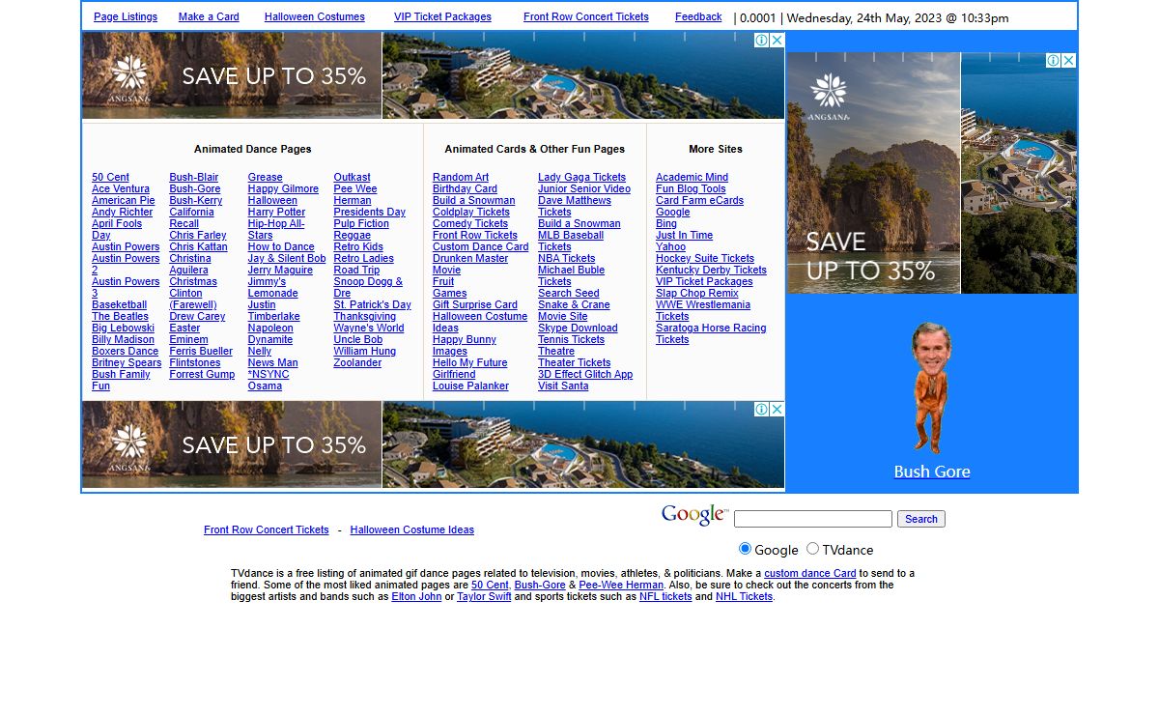The image size is (1159, 715).
Task: Open the Coldplay Tickets link
Action: click(471, 212)
